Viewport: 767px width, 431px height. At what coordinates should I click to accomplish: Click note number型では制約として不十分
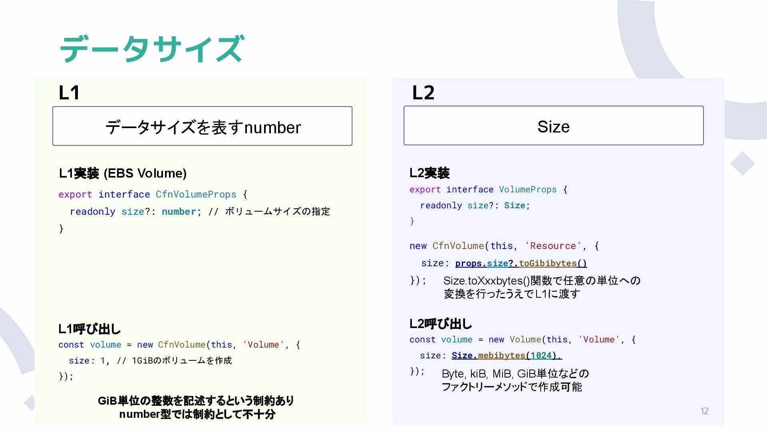197,414
